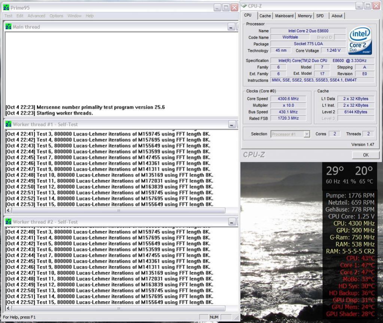Click Test 15 log line in Worker thread #2
The height and width of the screenshot is (323, 383).
[x=109, y=302]
